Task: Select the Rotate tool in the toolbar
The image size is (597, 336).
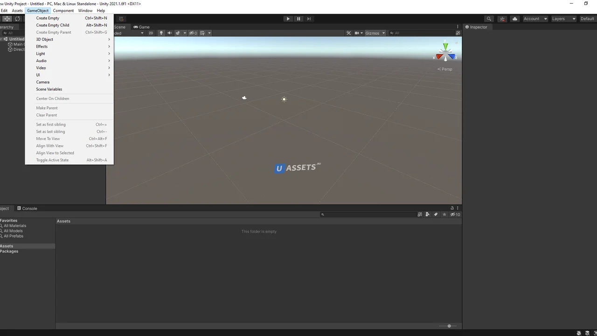Action: click(x=18, y=19)
